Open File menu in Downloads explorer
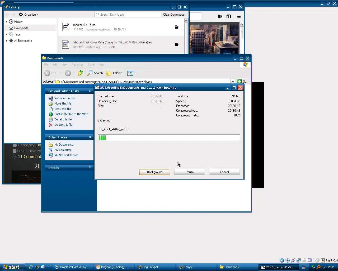 click(x=46, y=65)
